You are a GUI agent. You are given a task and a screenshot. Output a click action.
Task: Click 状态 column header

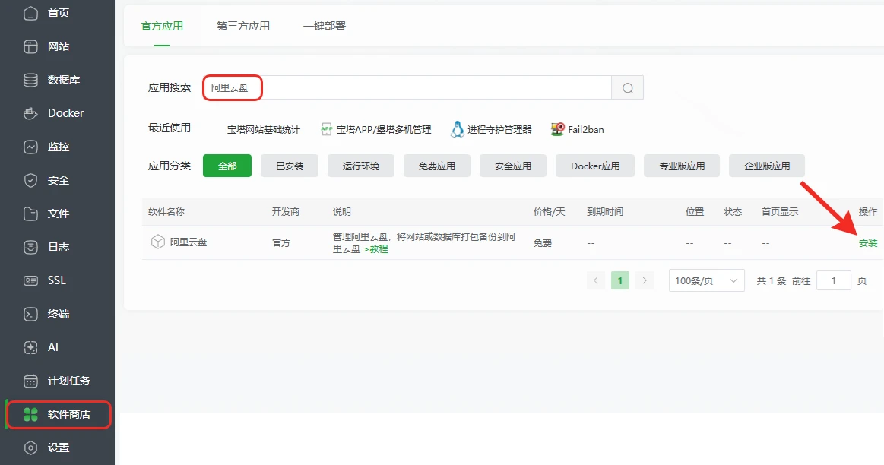732,212
